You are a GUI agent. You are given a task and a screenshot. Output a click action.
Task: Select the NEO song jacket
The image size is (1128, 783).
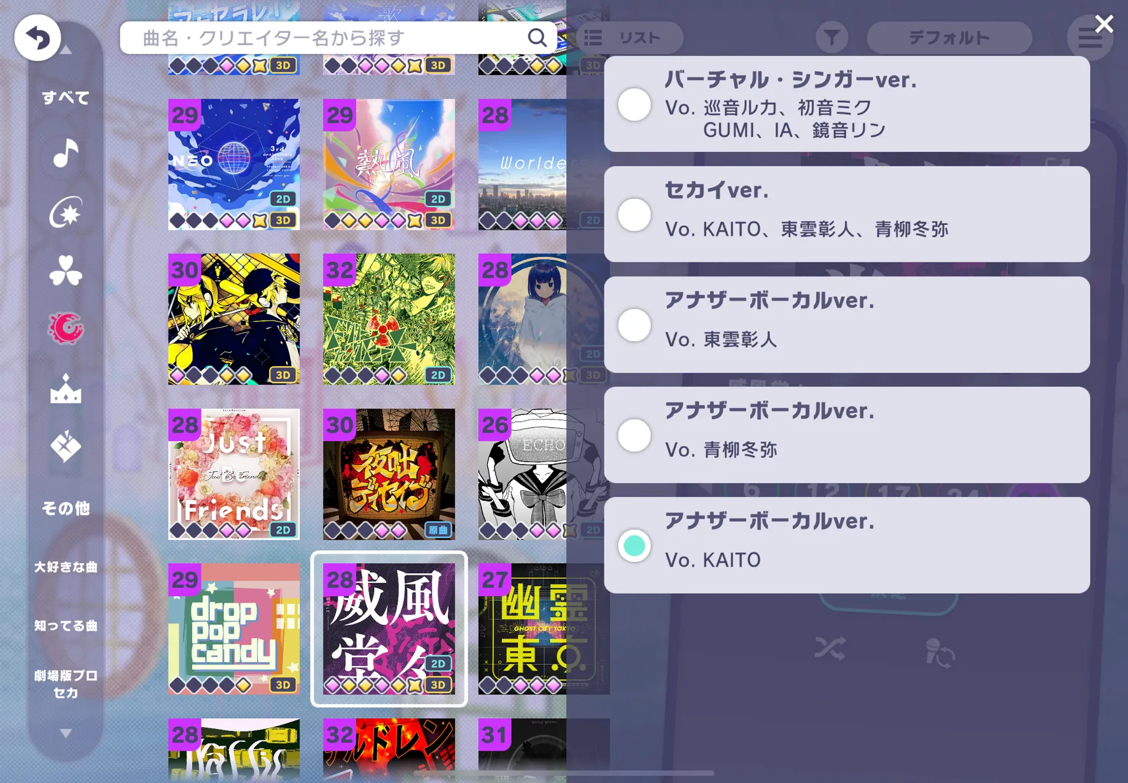pos(233,164)
